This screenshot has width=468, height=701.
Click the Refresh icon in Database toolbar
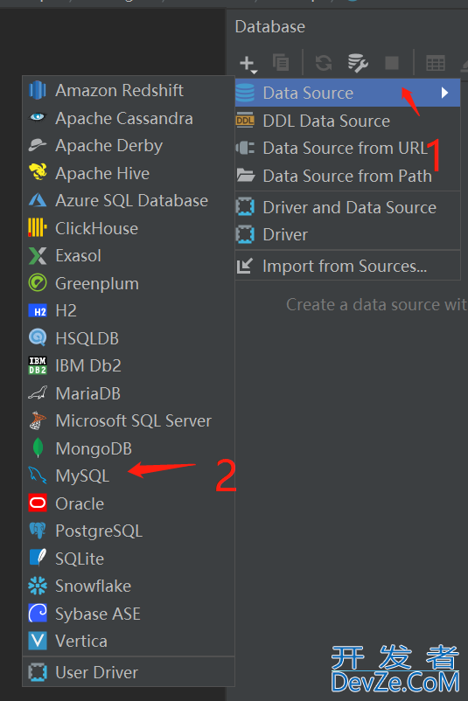[x=324, y=63]
